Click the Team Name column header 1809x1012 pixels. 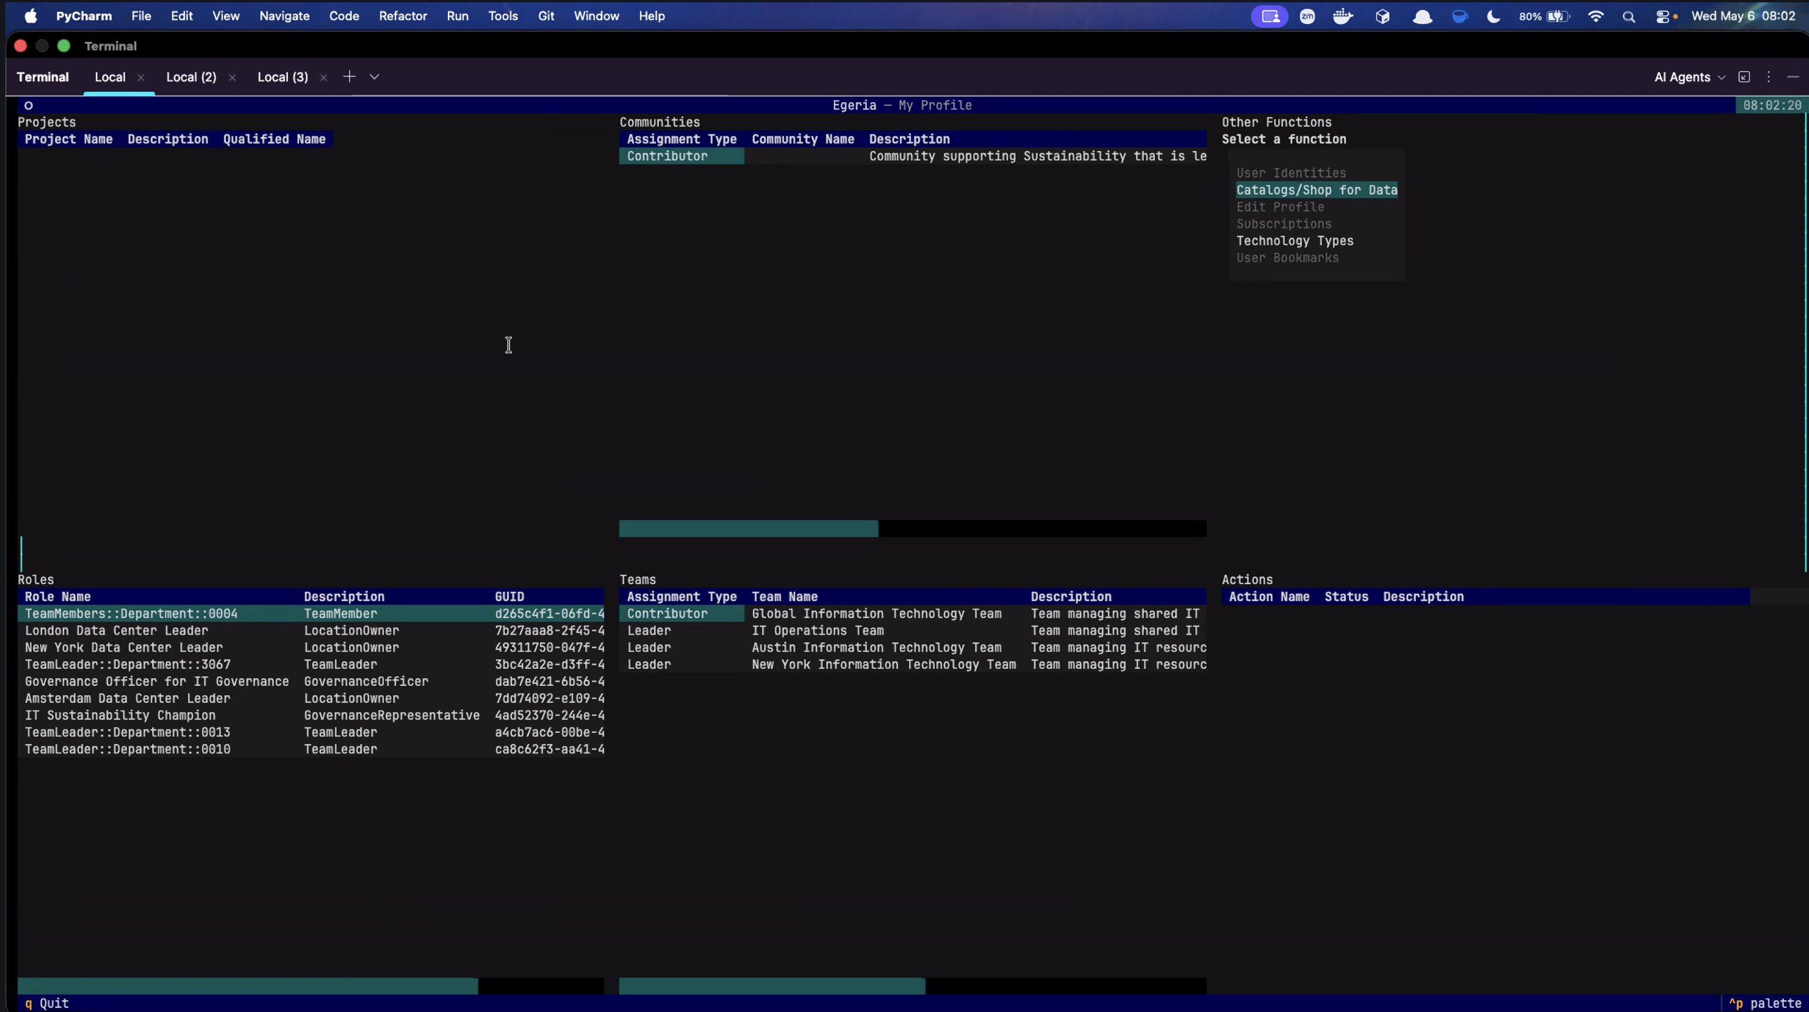tap(785, 597)
